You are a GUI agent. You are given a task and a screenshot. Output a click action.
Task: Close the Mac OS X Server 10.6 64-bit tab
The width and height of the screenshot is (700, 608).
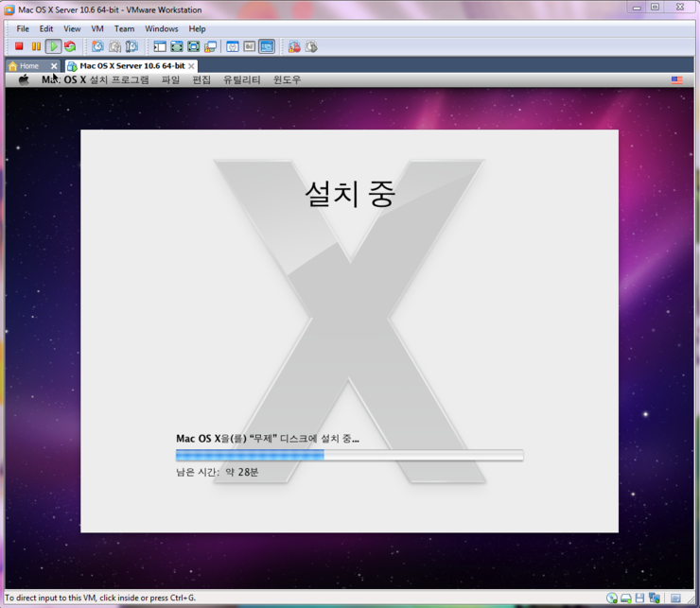(x=191, y=66)
